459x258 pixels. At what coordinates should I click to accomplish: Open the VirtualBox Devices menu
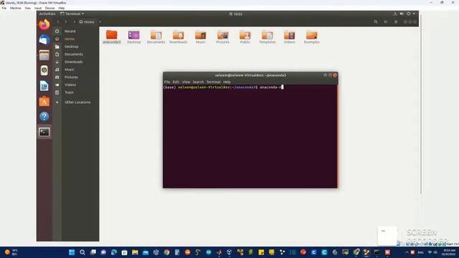tap(49, 8)
